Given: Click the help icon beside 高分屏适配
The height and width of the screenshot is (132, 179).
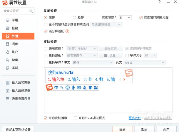Looking at the screenshot, I should (x=67, y=31).
